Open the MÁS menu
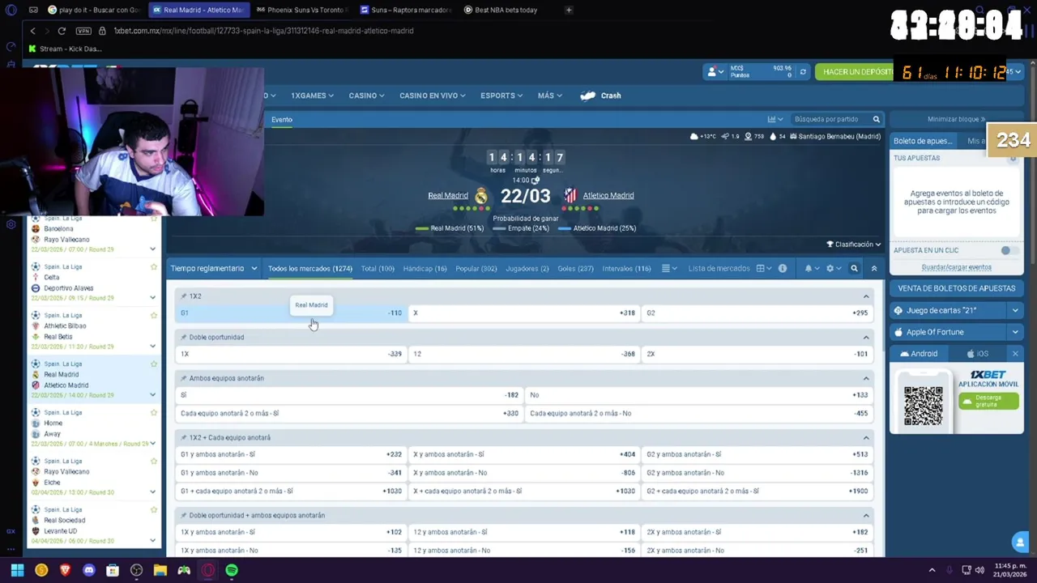The width and height of the screenshot is (1037, 583). pos(549,96)
